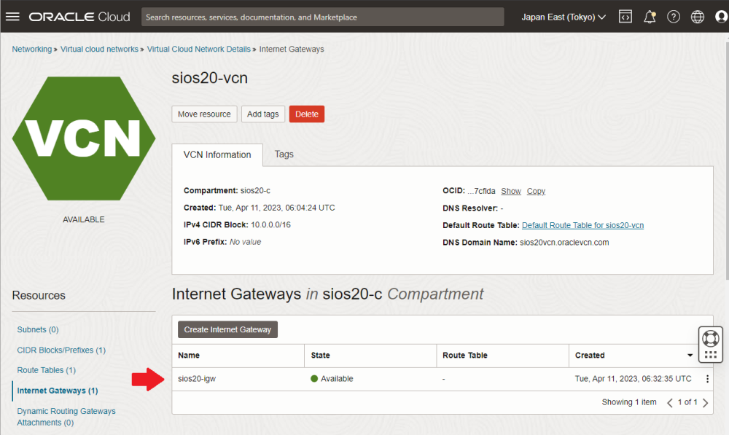
Task: Click the sios20-igw gateway name
Action: click(x=197, y=379)
